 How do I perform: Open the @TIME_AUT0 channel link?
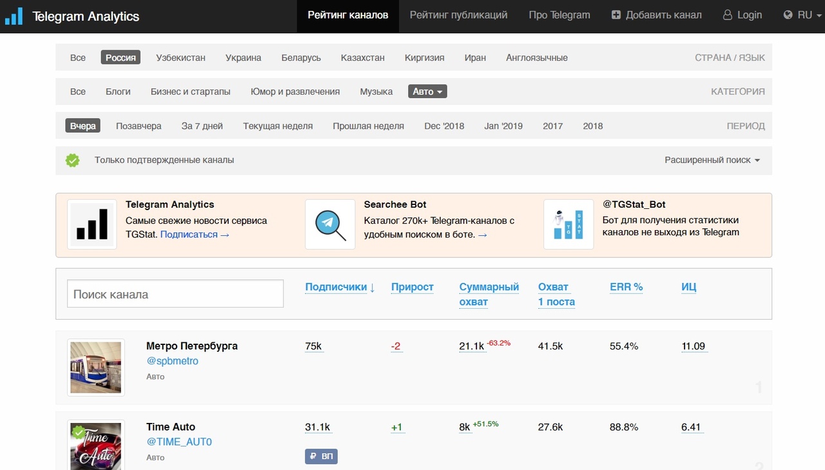coord(179,442)
